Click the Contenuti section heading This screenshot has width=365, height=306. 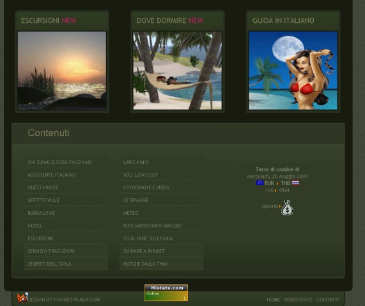click(x=49, y=133)
